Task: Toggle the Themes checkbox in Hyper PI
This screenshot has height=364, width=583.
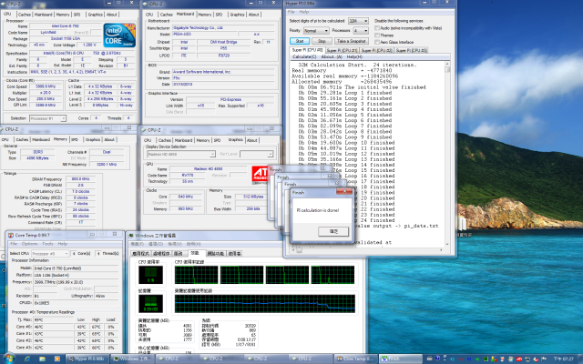Action: [377, 35]
